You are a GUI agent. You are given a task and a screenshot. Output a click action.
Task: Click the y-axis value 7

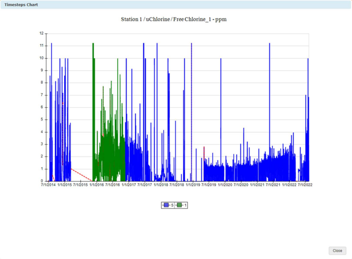point(42,95)
